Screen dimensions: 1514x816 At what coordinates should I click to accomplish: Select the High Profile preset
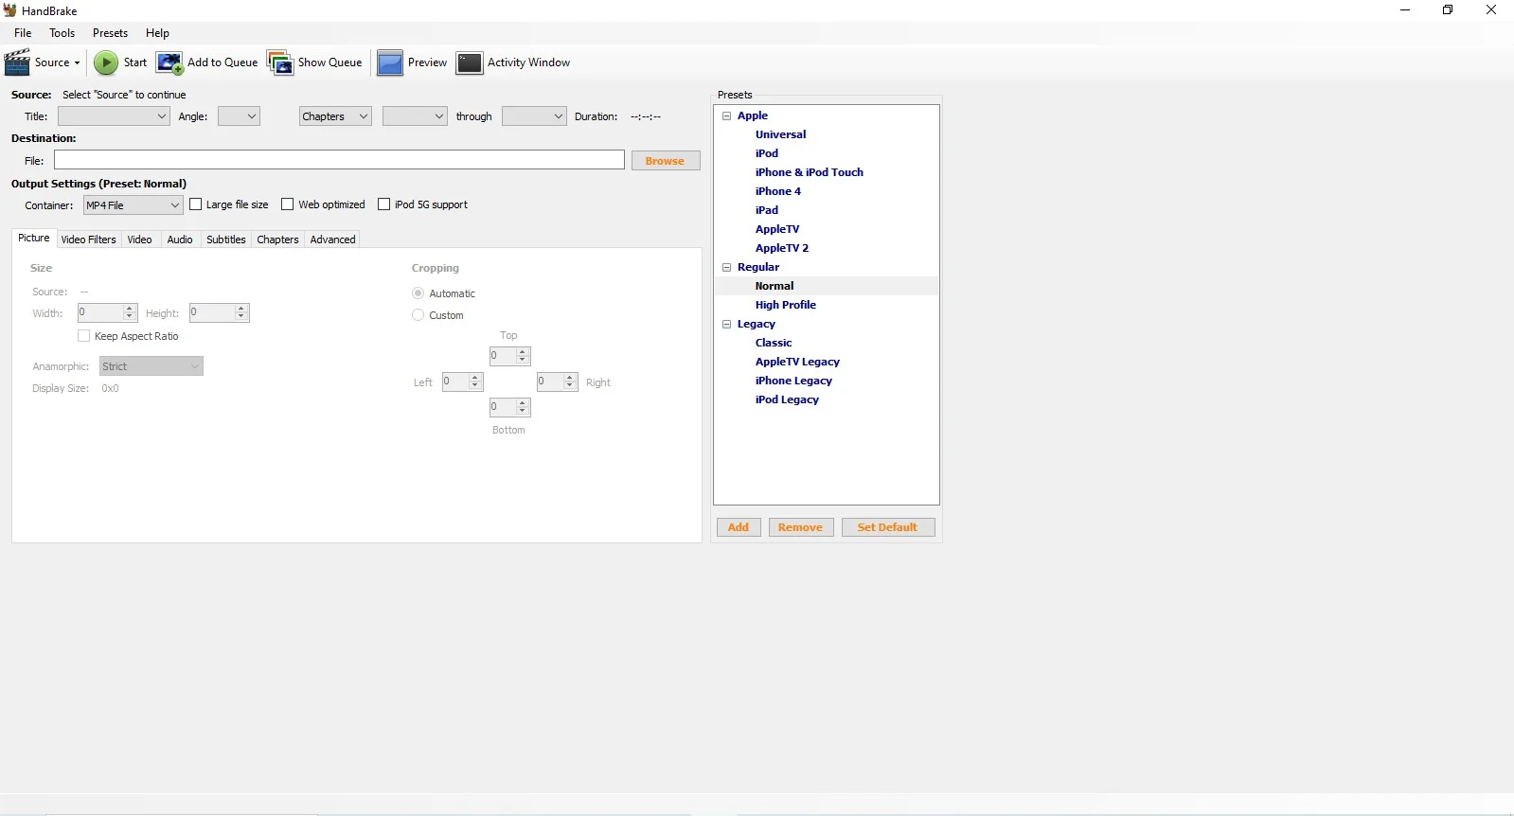pos(785,305)
